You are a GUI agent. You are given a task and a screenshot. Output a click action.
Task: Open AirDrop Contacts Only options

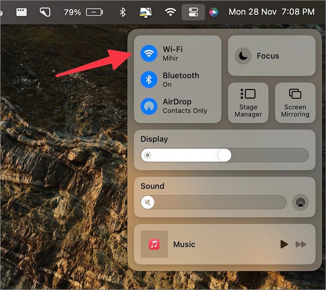(x=185, y=106)
